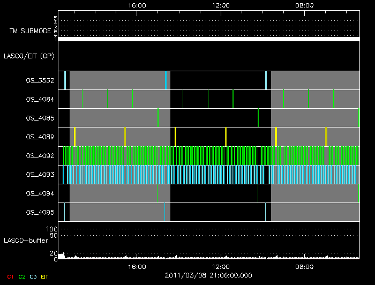This screenshot has width=375, height=285.
Task: Click the leftmost green marker in OS_4085 row
Action: [158, 117]
